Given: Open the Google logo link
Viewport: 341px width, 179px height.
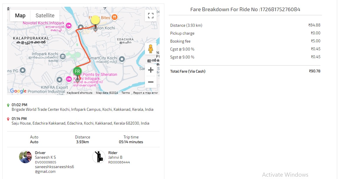Looking at the screenshot, I should click(x=18, y=91).
